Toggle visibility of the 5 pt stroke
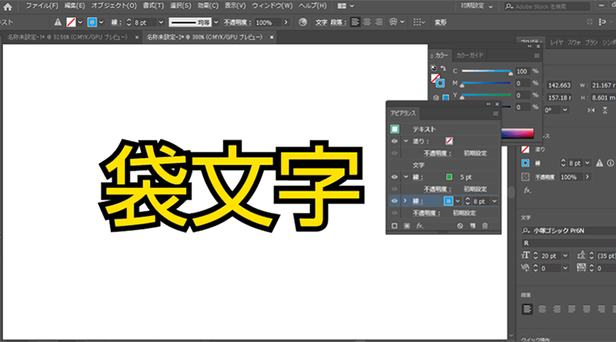 coord(395,177)
